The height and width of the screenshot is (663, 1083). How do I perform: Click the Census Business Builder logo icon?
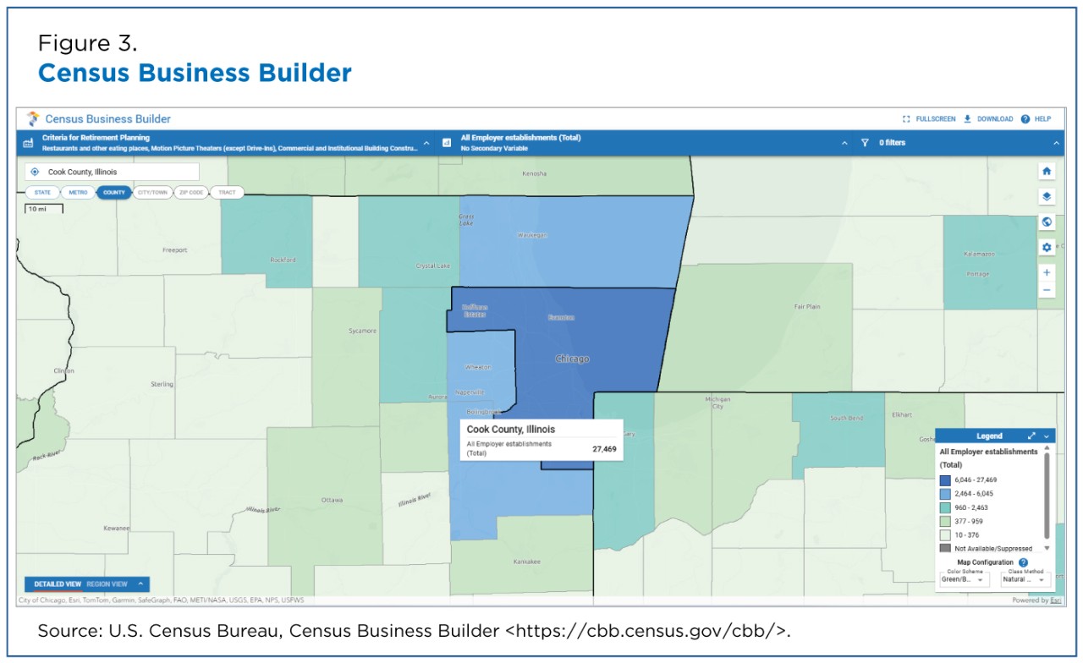(33, 119)
